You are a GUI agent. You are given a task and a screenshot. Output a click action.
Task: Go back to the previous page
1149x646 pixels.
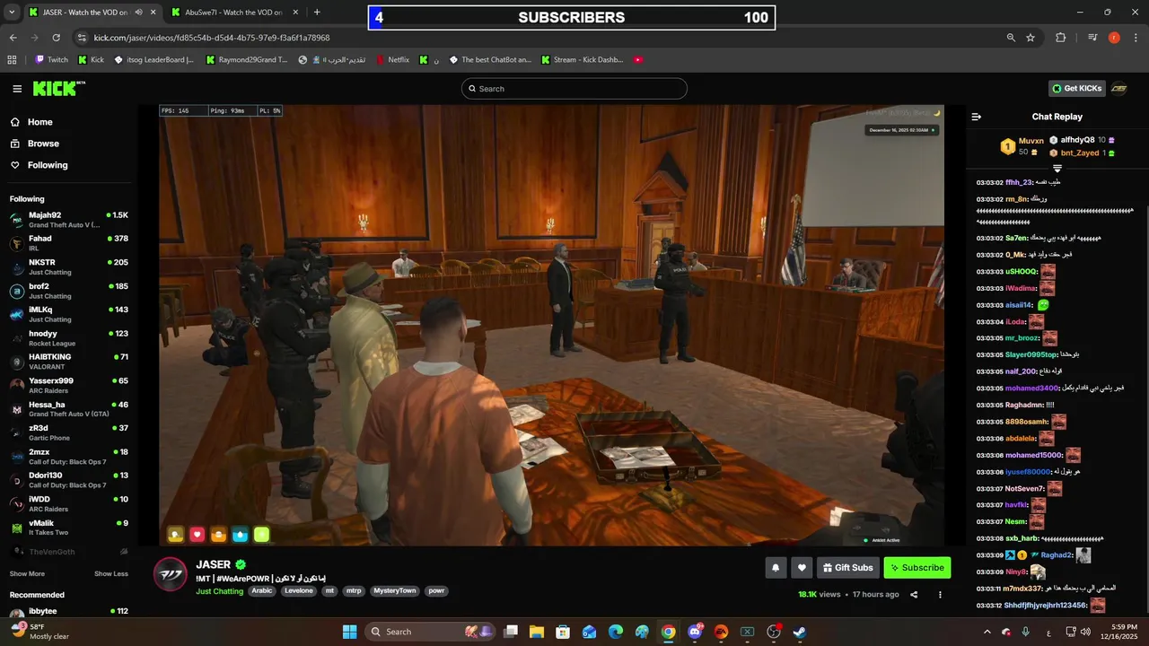coord(13,38)
